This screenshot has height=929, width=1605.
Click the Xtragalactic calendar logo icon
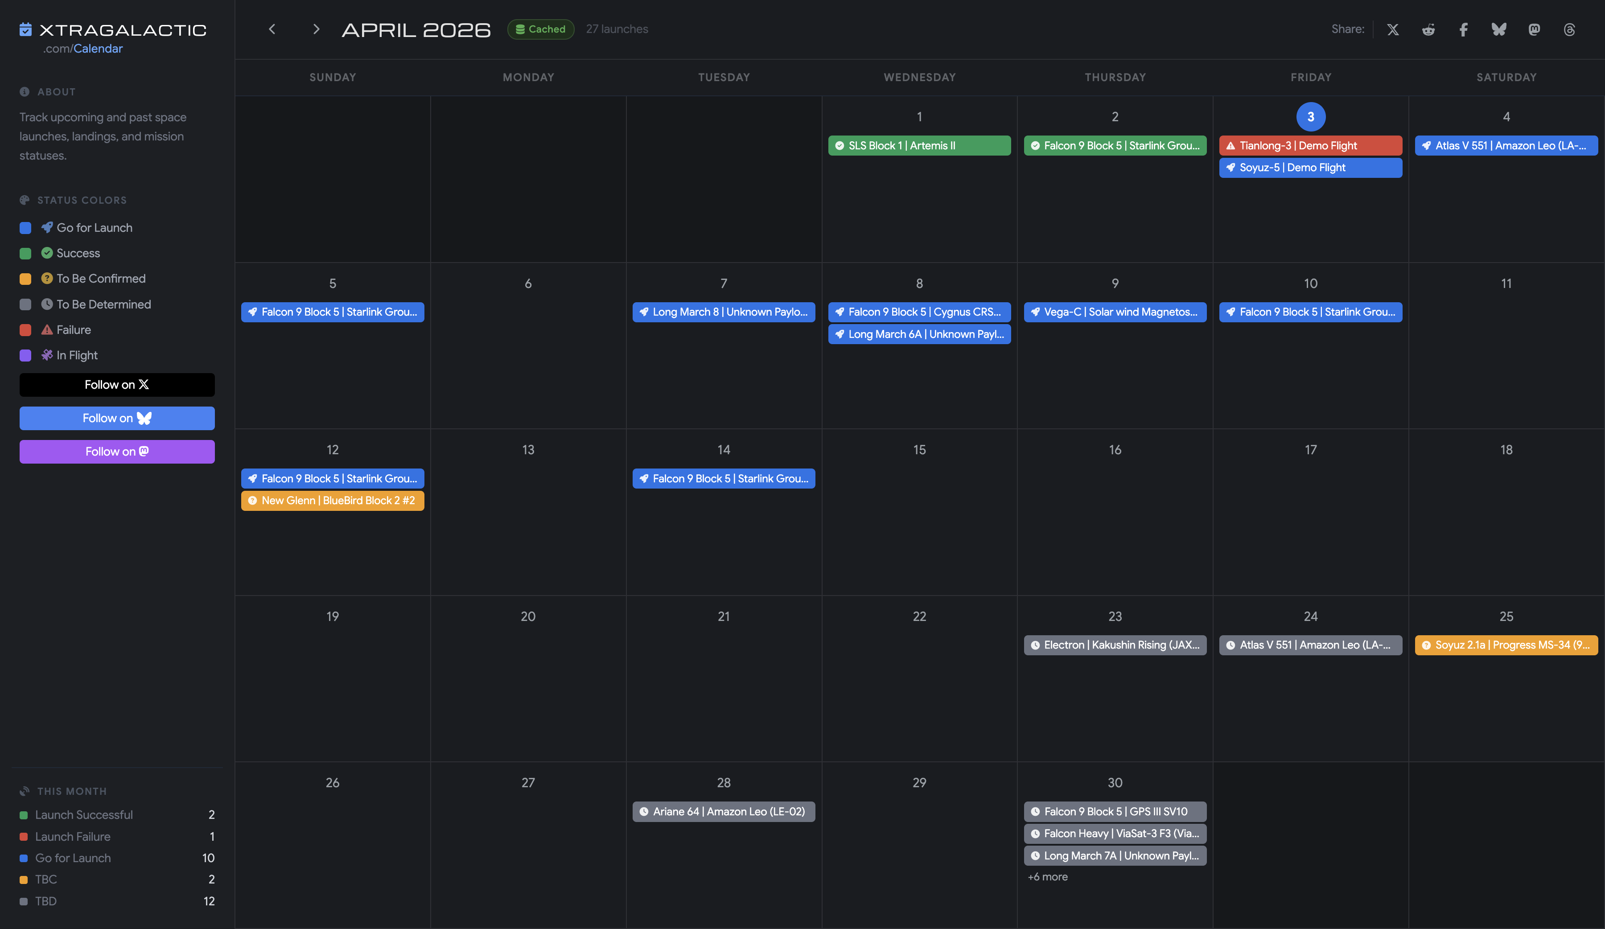coord(25,29)
